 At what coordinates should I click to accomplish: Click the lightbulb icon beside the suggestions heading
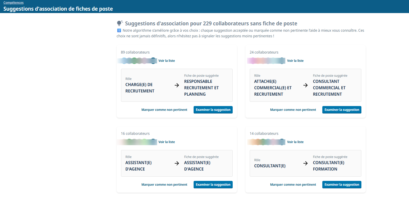(x=120, y=23)
